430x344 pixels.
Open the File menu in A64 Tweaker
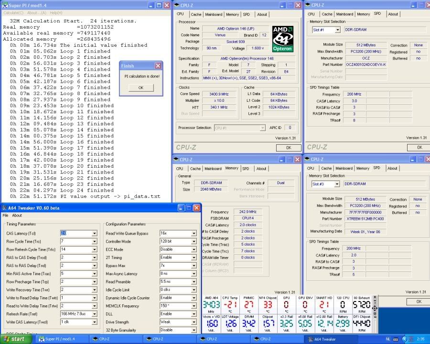(5, 215)
